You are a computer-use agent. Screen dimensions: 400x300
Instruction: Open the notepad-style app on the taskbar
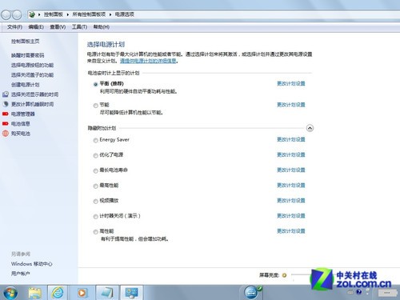[x=107, y=293]
